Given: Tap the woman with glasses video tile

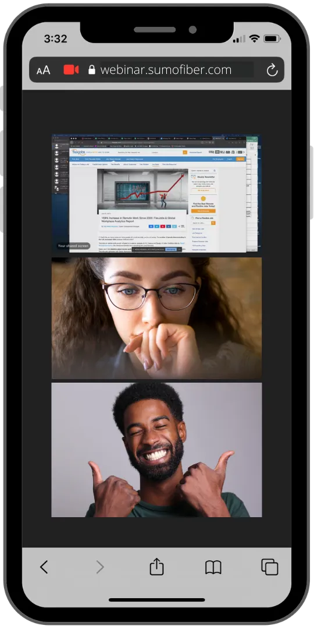Looking at the screenshot, I should [x=156, y=318].
